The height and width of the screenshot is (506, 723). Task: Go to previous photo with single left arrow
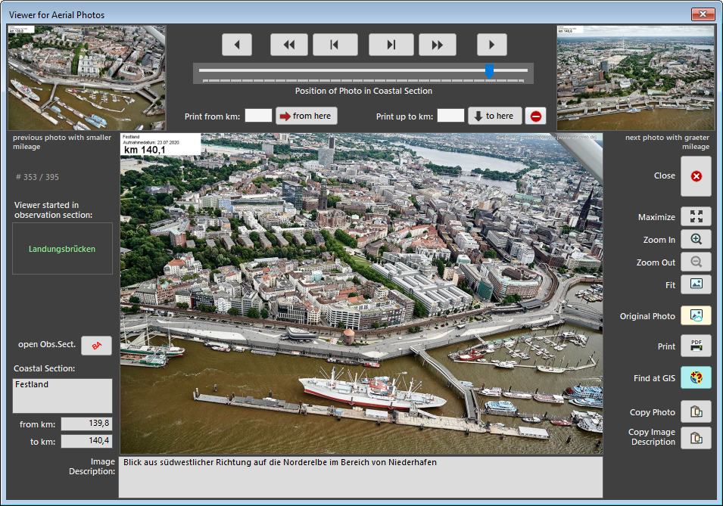click(x=236, y=45)
